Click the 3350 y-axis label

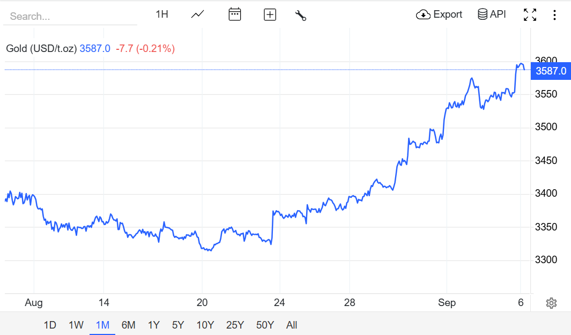[546, 227]
